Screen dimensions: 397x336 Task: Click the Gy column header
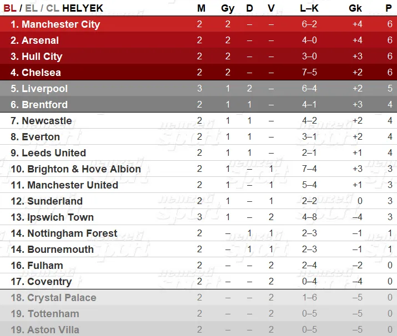coord(228,9)
